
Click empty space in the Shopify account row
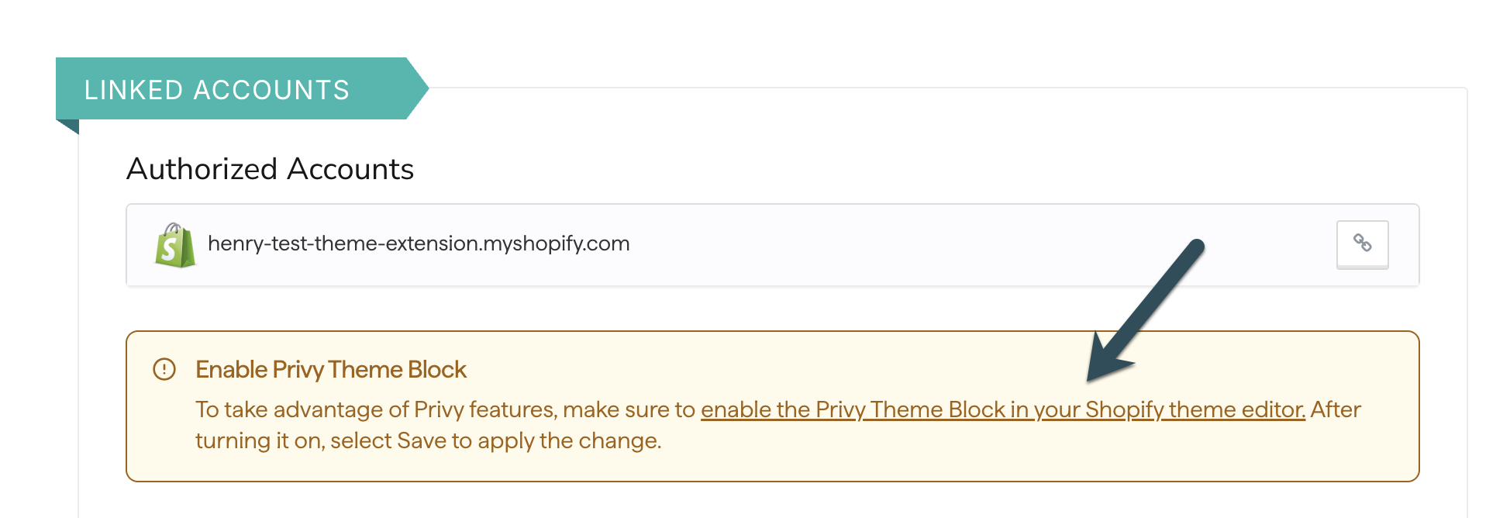tap(969, 245)
